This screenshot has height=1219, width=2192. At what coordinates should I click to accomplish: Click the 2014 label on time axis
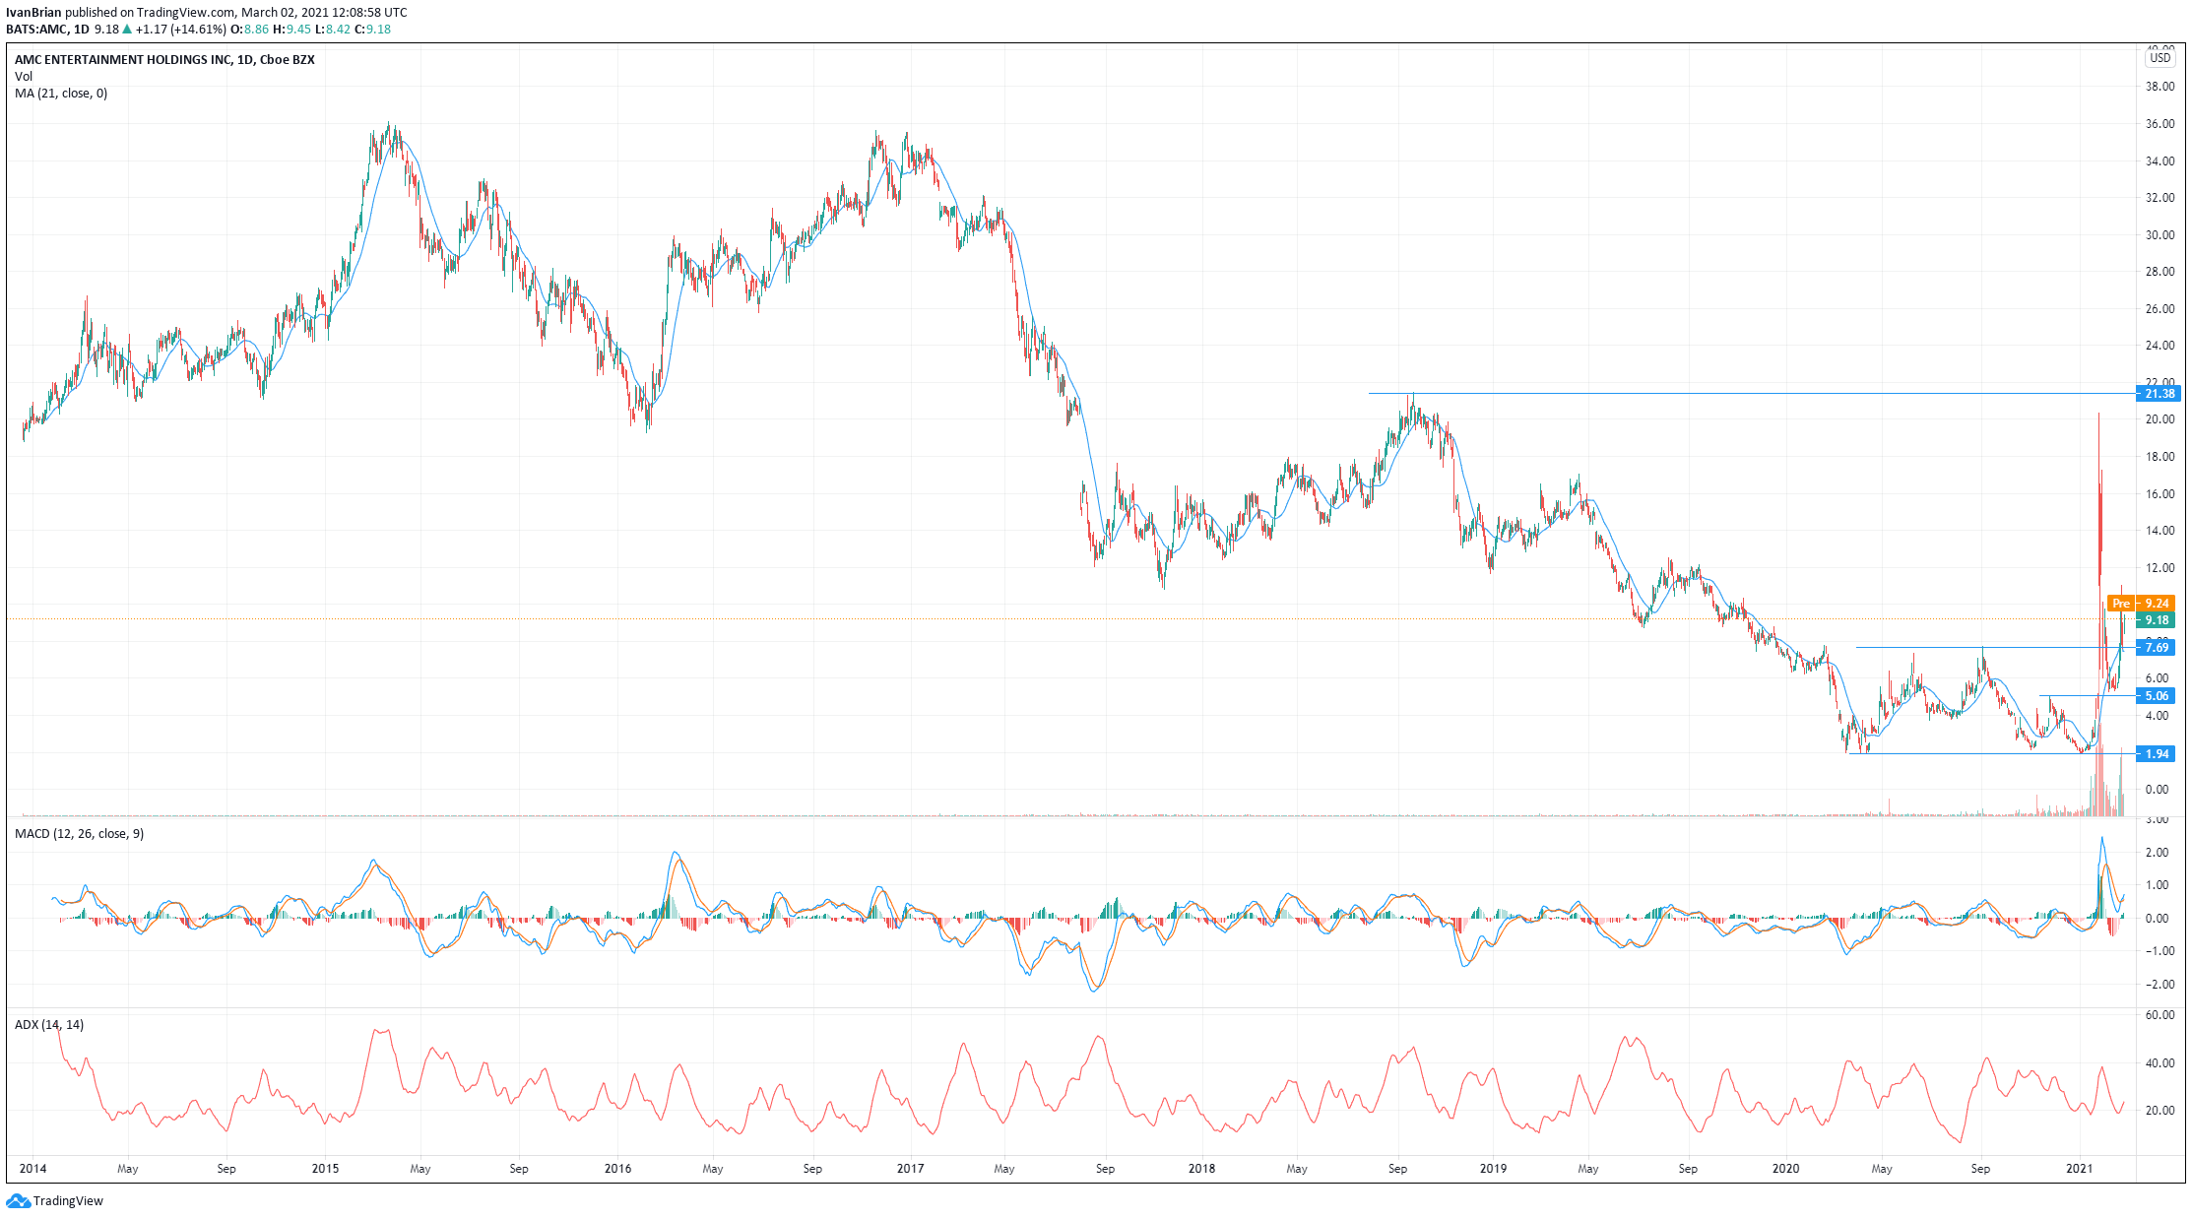click(x=32, y=1169)
